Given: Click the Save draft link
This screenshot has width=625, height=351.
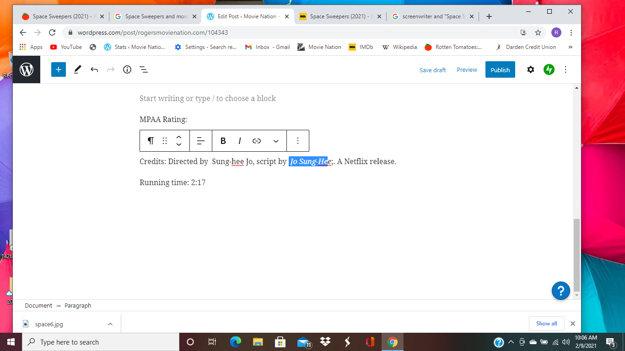Looking at the screenshot, I should 433,70.
